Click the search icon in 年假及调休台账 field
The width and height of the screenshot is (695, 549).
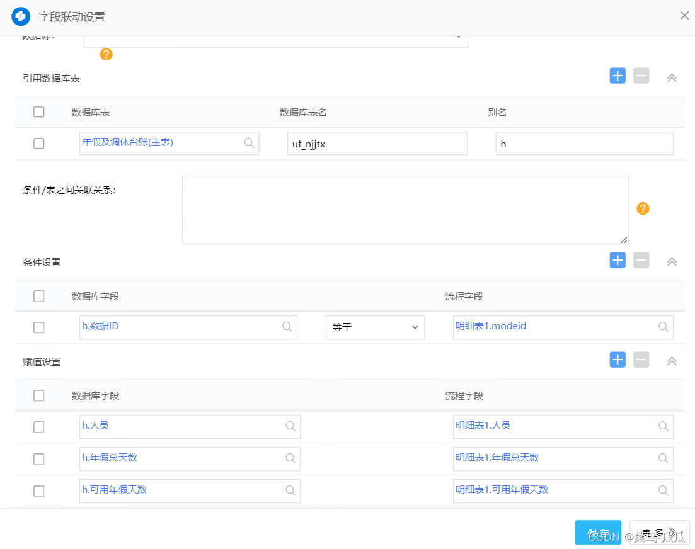250,143
